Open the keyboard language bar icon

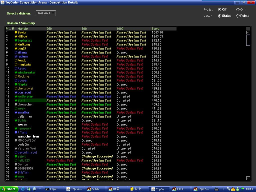[x=216, y=189]
